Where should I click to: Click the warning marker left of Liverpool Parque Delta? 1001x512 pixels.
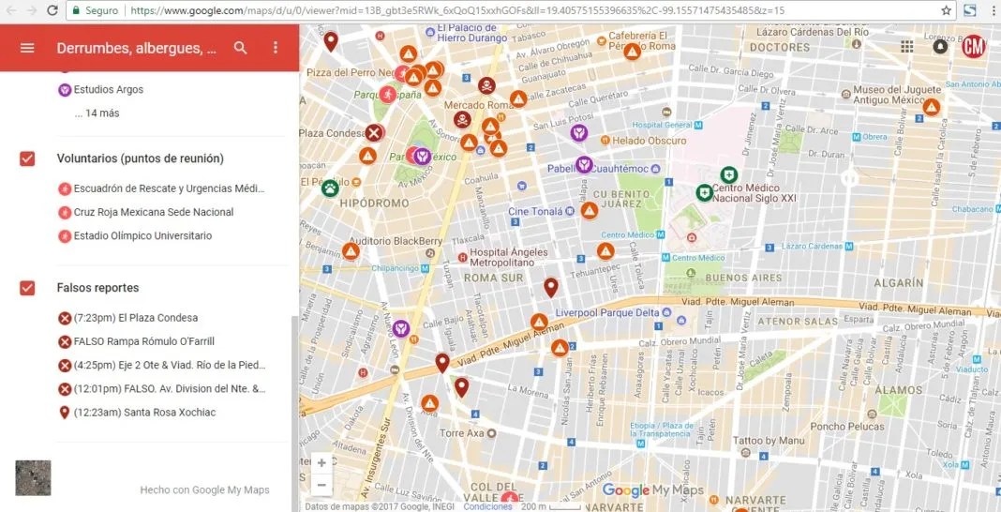(x=539, y=322)
